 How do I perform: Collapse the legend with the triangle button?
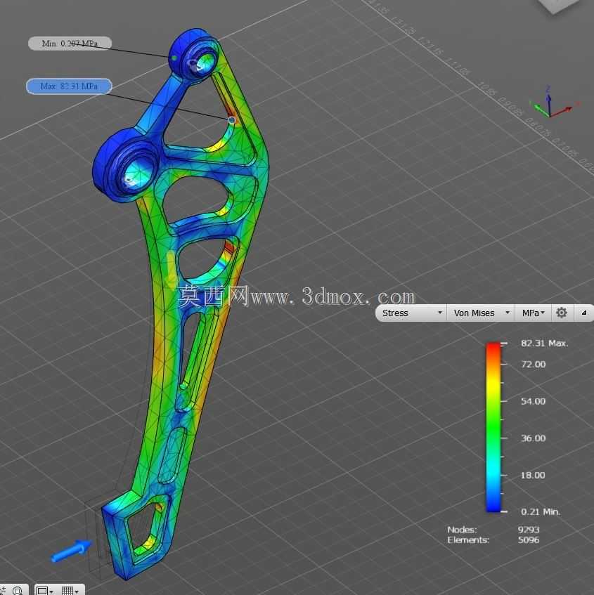tap(584, 313)
